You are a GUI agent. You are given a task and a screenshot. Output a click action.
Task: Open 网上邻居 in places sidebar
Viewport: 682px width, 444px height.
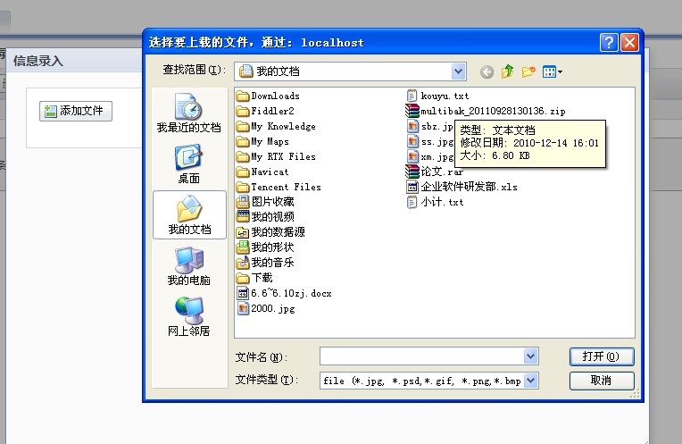[188, 317]
